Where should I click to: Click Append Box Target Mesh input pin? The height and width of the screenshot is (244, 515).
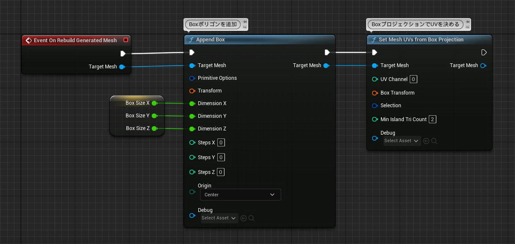192,65
